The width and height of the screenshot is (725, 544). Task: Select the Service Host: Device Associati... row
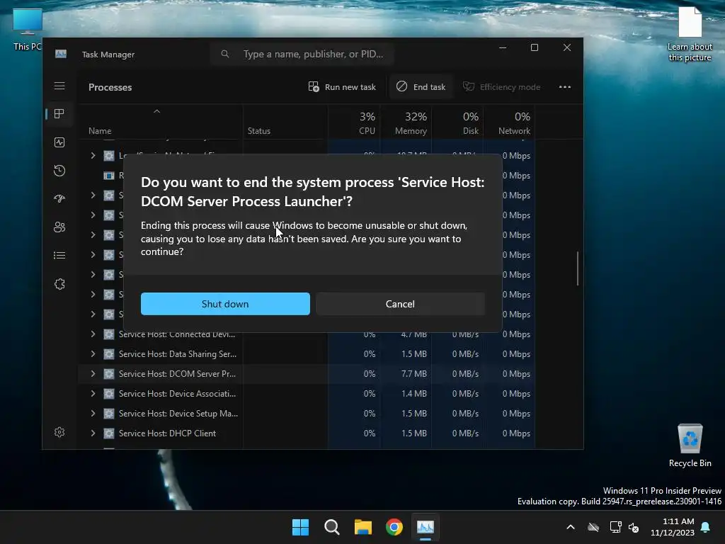pos(307,394)
